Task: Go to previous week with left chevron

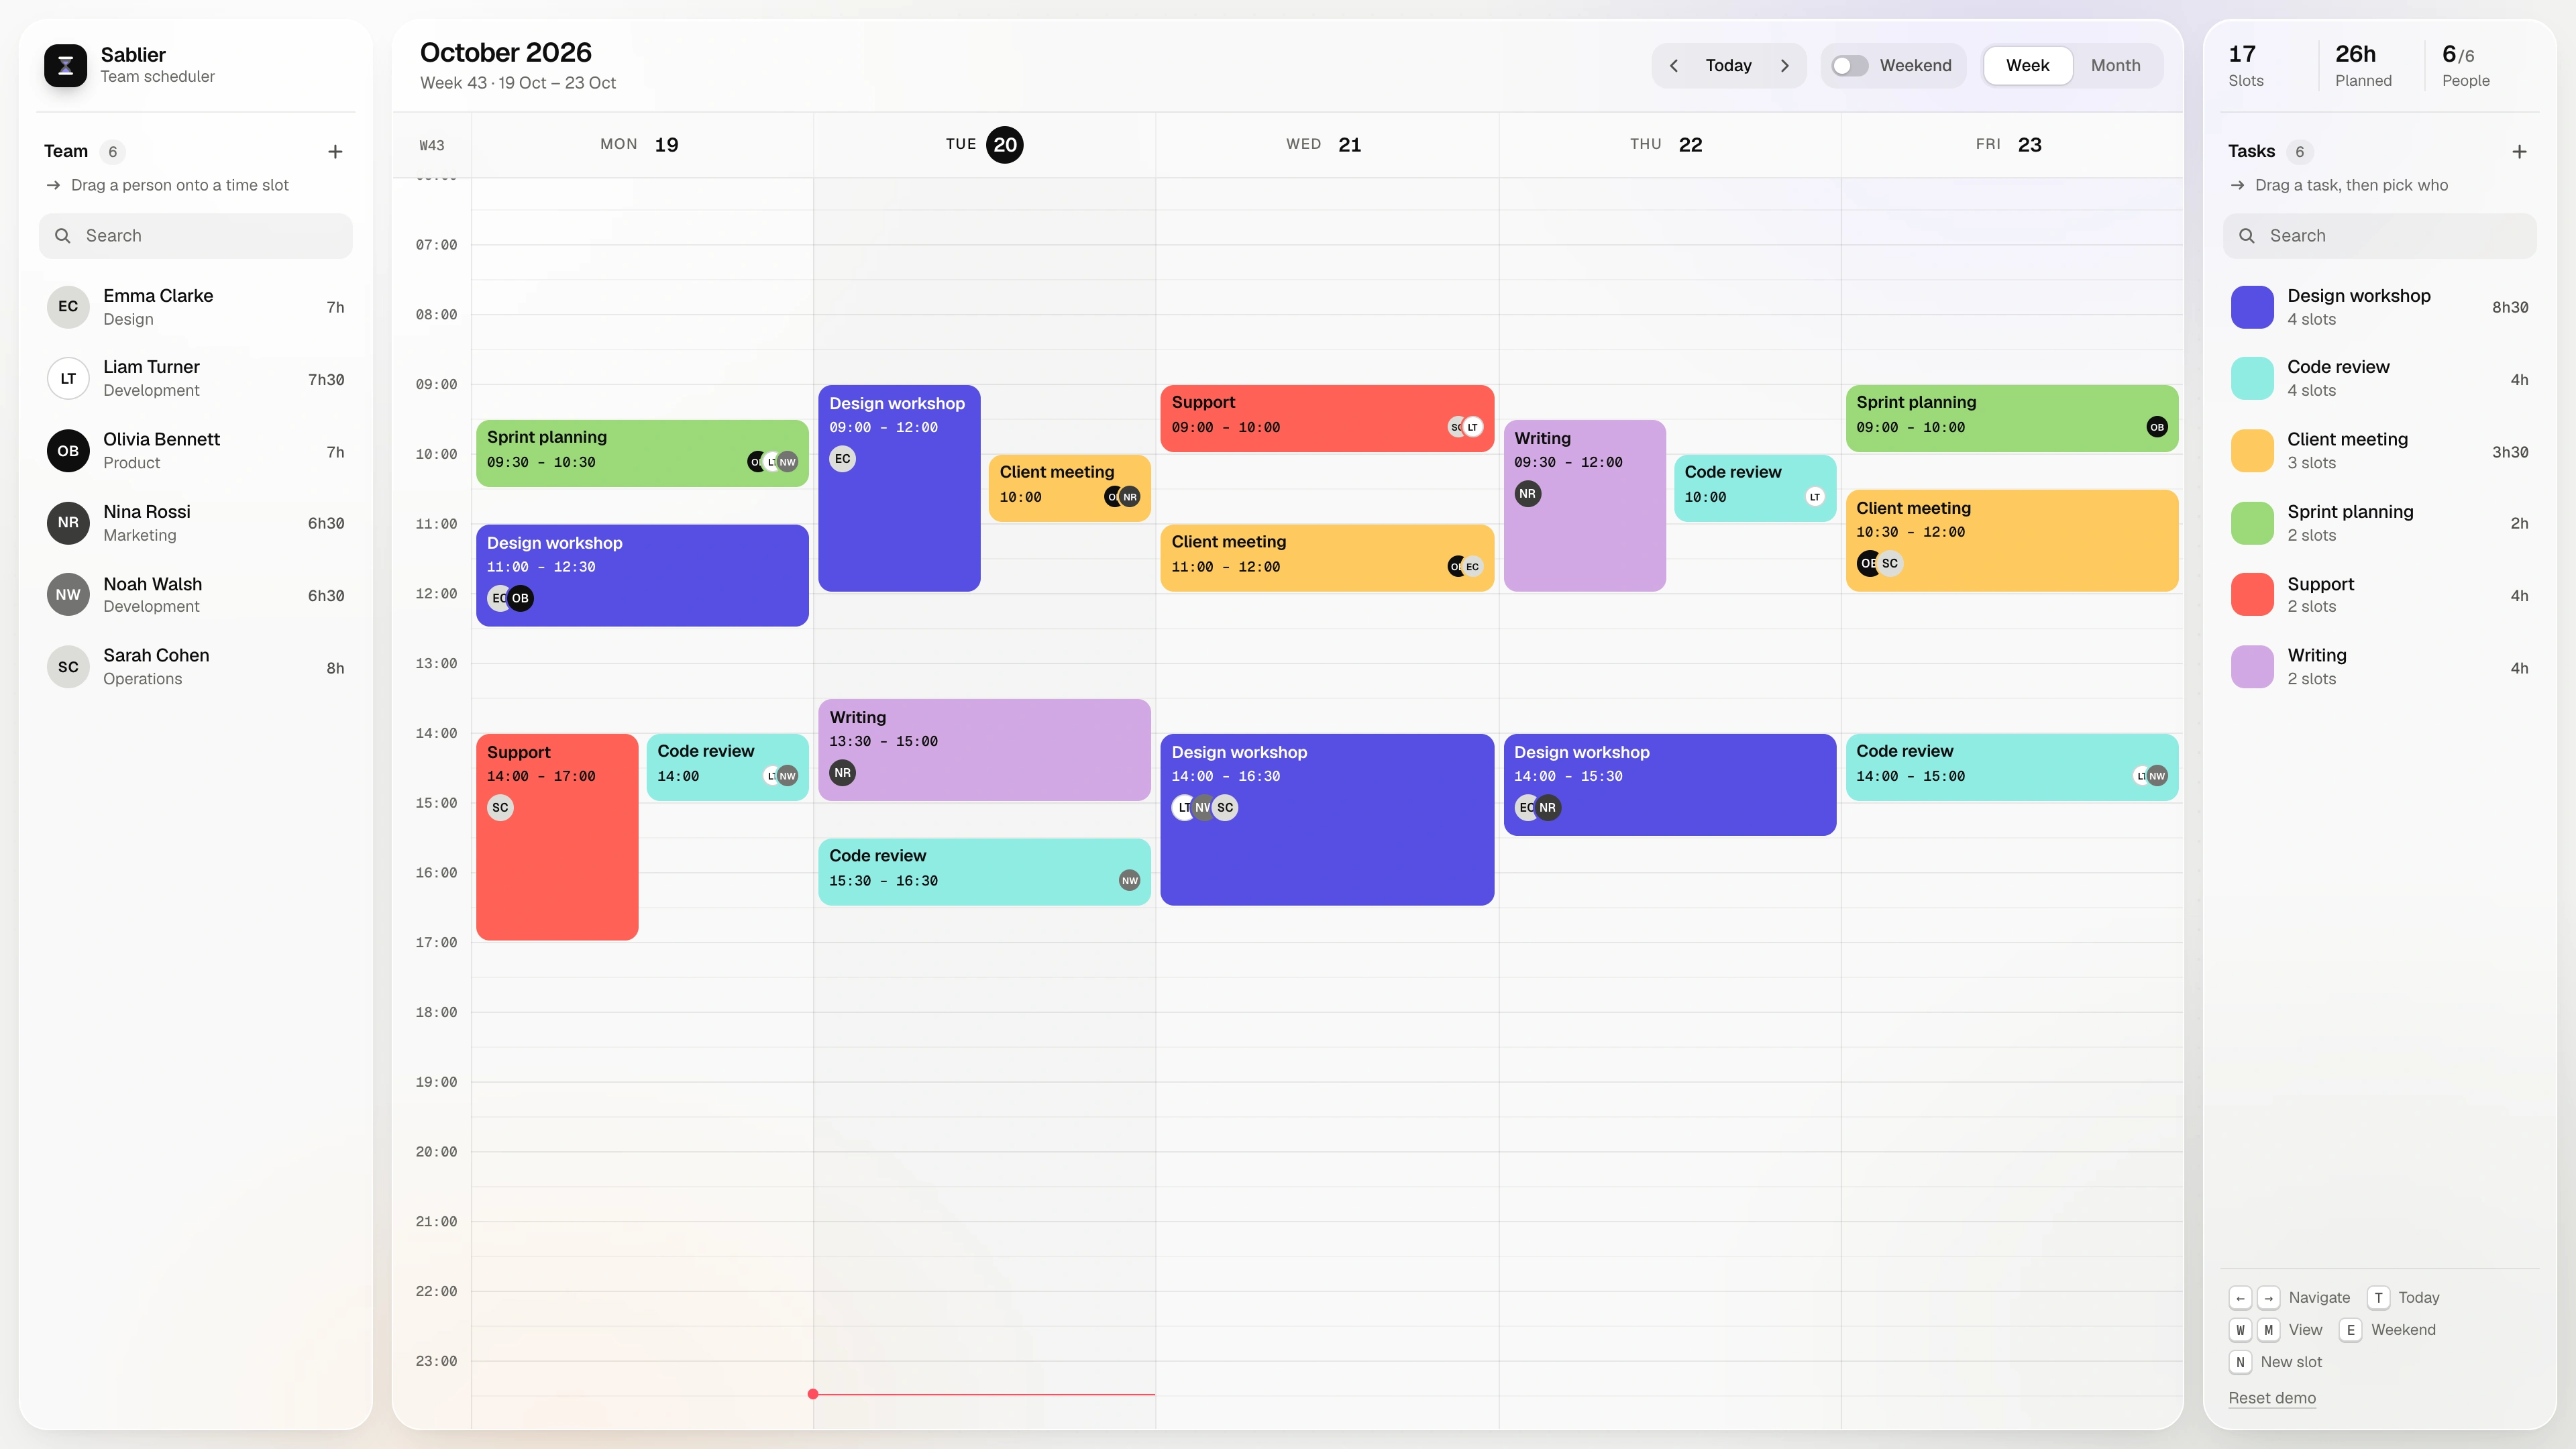Action: pyautogui.click(x=1674, y=66)
